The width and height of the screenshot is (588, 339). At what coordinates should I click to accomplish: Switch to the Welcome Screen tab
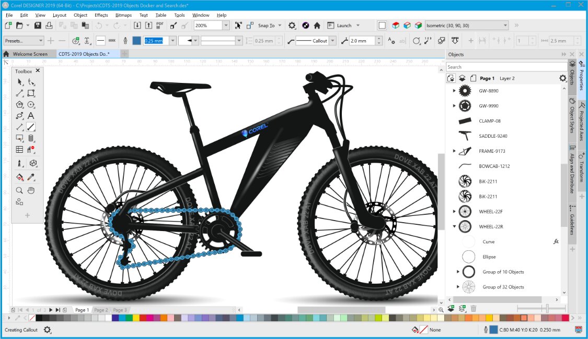pyautogui.click(x=30, y=54)
